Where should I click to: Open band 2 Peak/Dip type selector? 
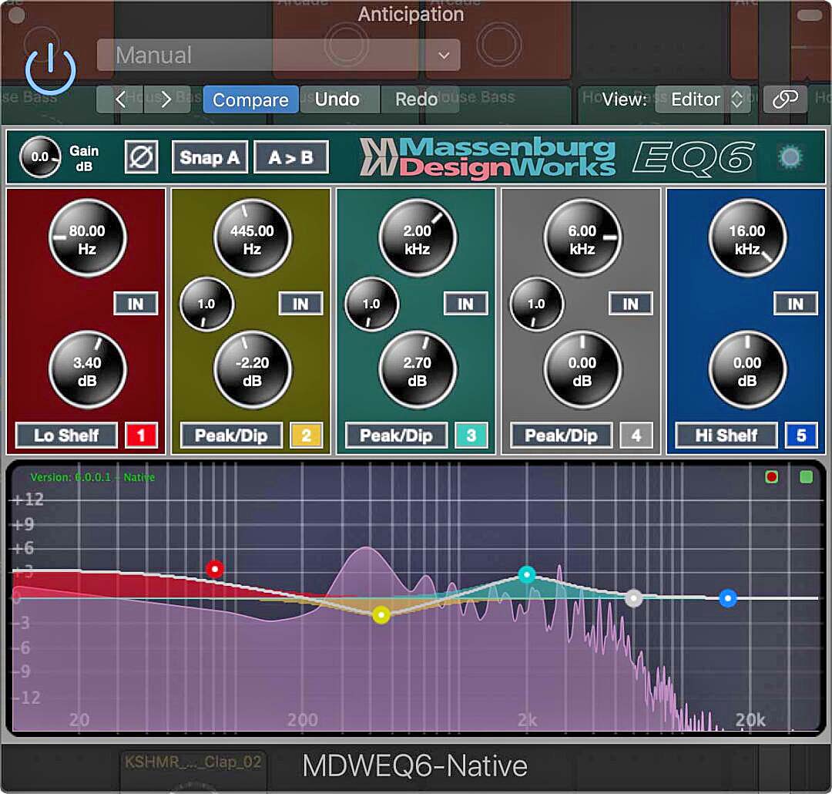click(231, 436)
